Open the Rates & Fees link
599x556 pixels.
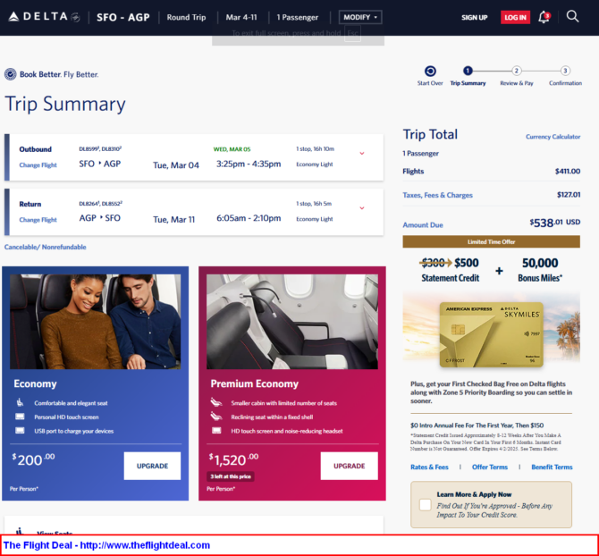(x=429, y=468)
